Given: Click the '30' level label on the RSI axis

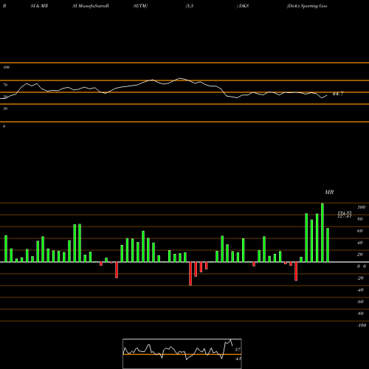Looking at the screenshot, I should [x=5, y=108].
